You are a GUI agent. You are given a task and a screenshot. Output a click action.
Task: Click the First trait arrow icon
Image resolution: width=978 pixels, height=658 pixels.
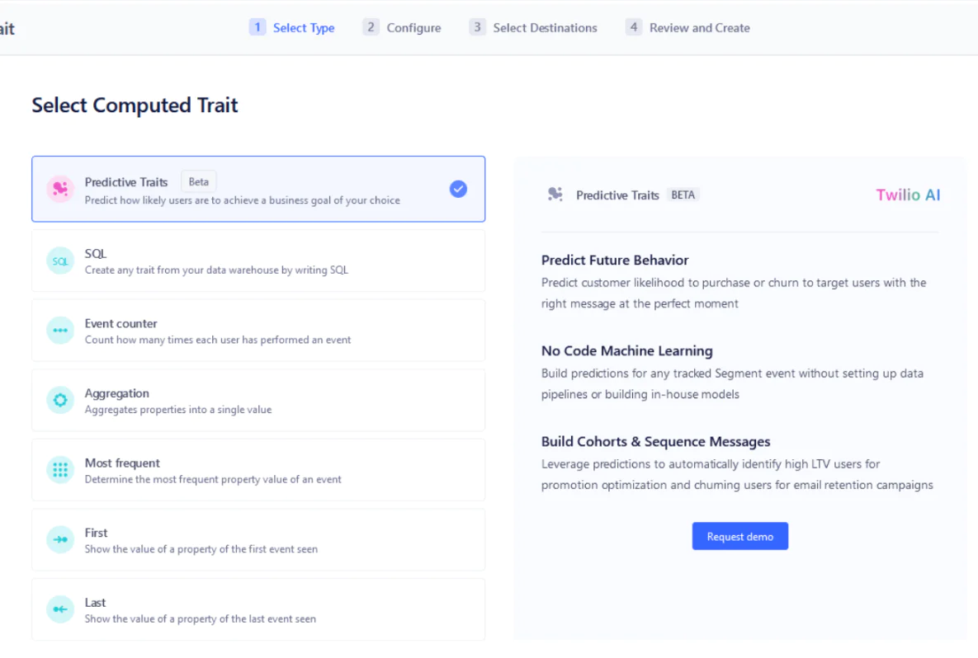(60, 540)
